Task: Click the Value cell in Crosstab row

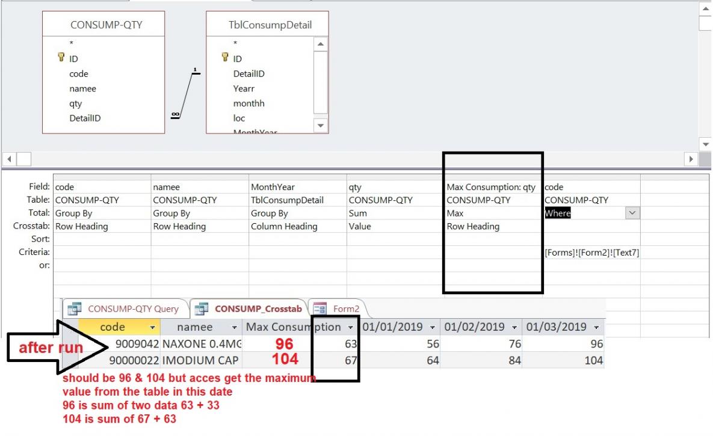Action: point(395,226)
